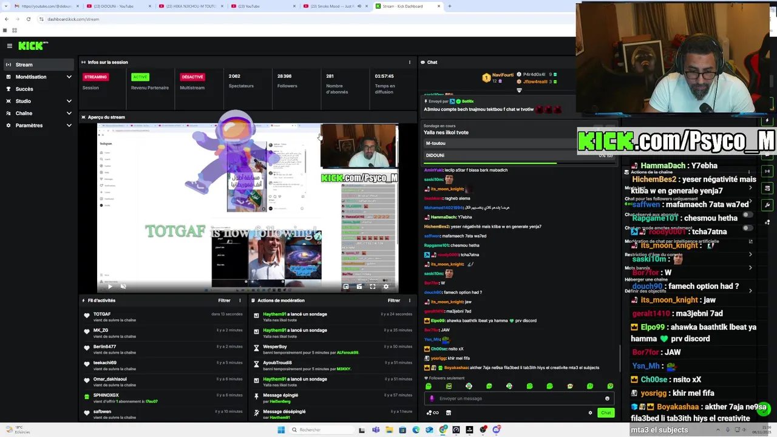Switch to the Smoko Mood browser tab
The image size is (777, 437).
(337, 6)
